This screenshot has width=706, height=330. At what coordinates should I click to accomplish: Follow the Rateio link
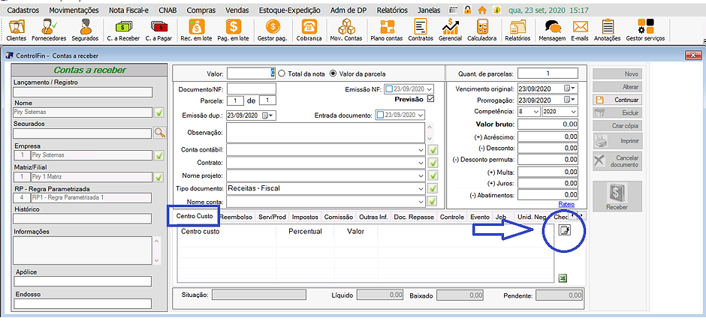[x=566, y=204]
